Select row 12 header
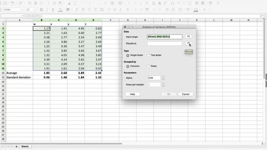 click(x=3, y=73)
